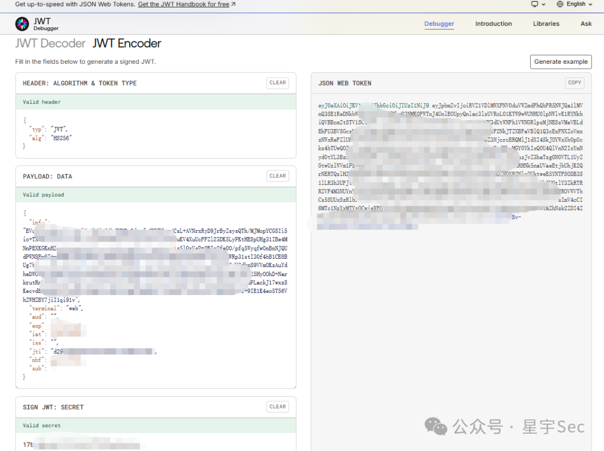Viewport: 604px width, 451px height.
Task: Click the "Fill in the fields below" instruction text
Action: [x=86, y=61]
